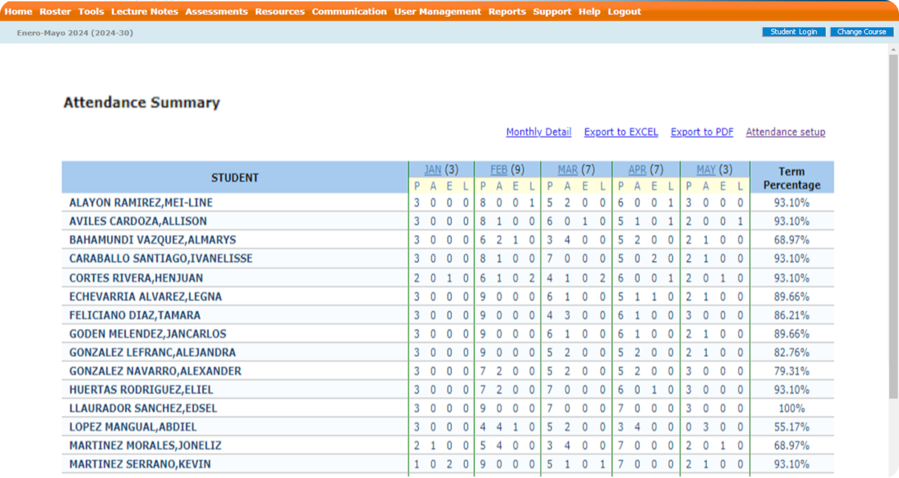Open the Home menu
899x478 pixels.
pos(18,11)
